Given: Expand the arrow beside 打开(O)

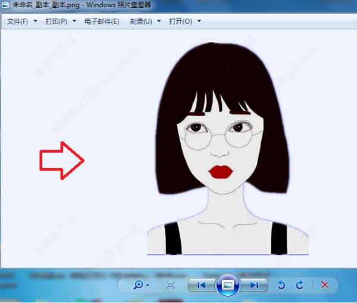Looking at the screenshot, I should (x=199, y=21).
